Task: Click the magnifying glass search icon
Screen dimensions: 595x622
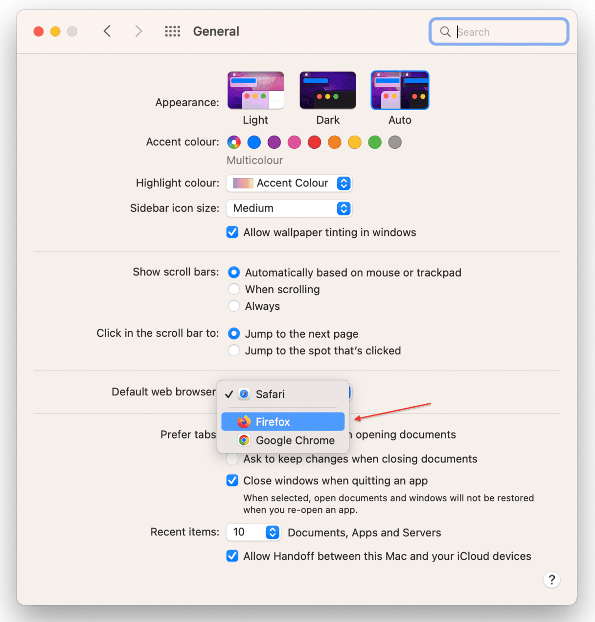Action: (x=445, y=32)
